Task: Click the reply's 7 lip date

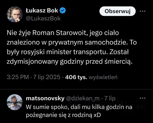Action: click(x=110, y=98)
